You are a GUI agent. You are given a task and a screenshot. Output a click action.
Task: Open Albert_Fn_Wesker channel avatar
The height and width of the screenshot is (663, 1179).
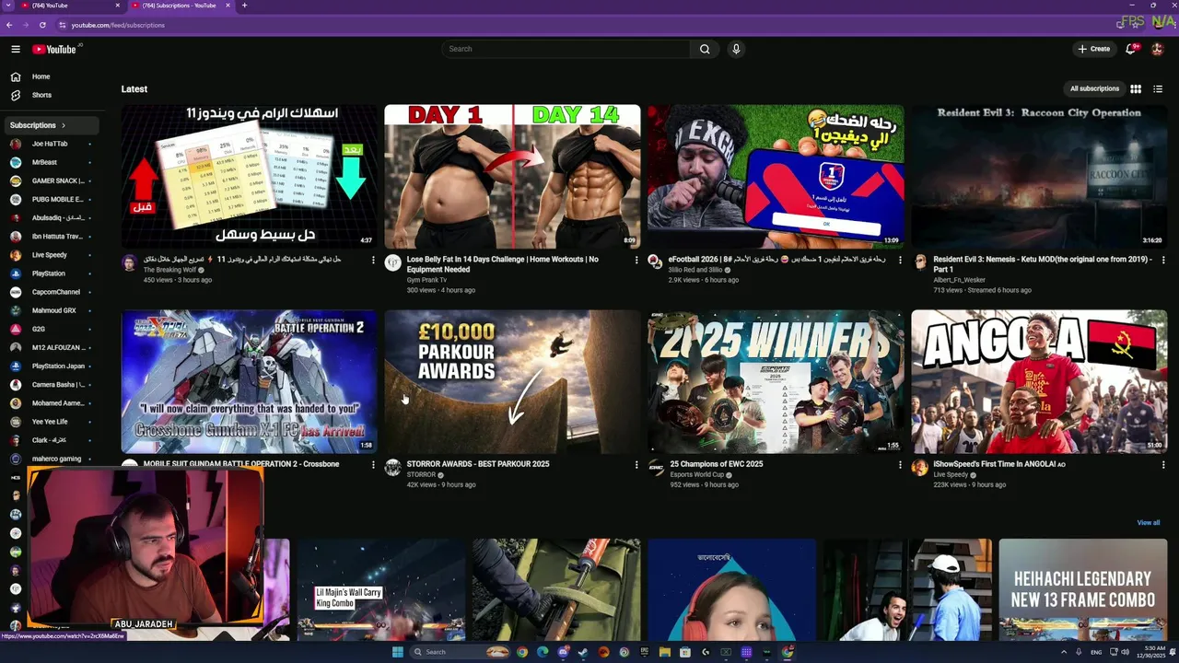[x=919, y=262]
